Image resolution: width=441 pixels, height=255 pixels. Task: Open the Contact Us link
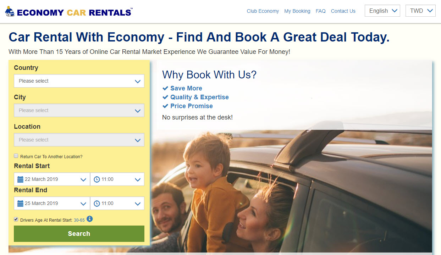click(x=343, y=11)
